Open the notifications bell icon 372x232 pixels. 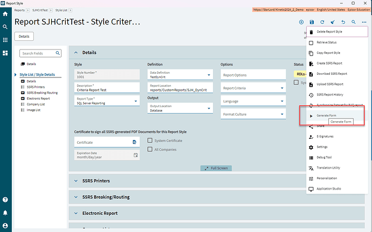click(x=5, y=213)
